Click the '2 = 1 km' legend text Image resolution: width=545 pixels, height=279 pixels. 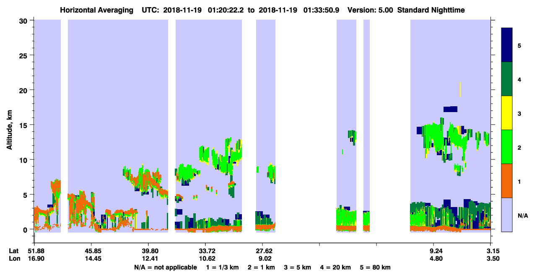pyautogui.click(x=261, y=267)
